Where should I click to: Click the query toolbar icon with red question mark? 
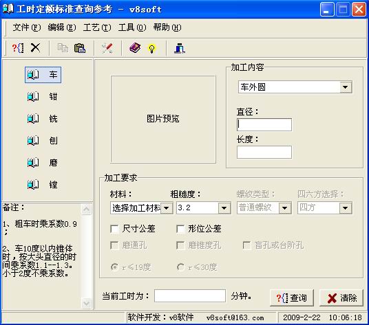pos(18,48)
